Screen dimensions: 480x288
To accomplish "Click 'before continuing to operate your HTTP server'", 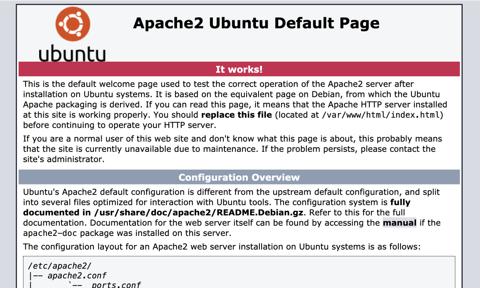I will (119, 125).
